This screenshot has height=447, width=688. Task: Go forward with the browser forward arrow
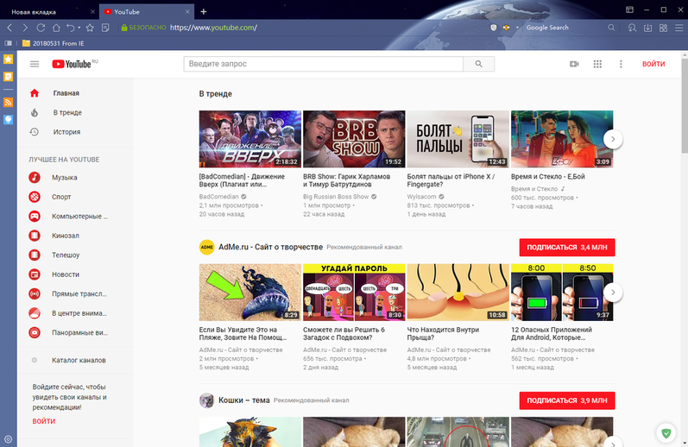[25, 28]
